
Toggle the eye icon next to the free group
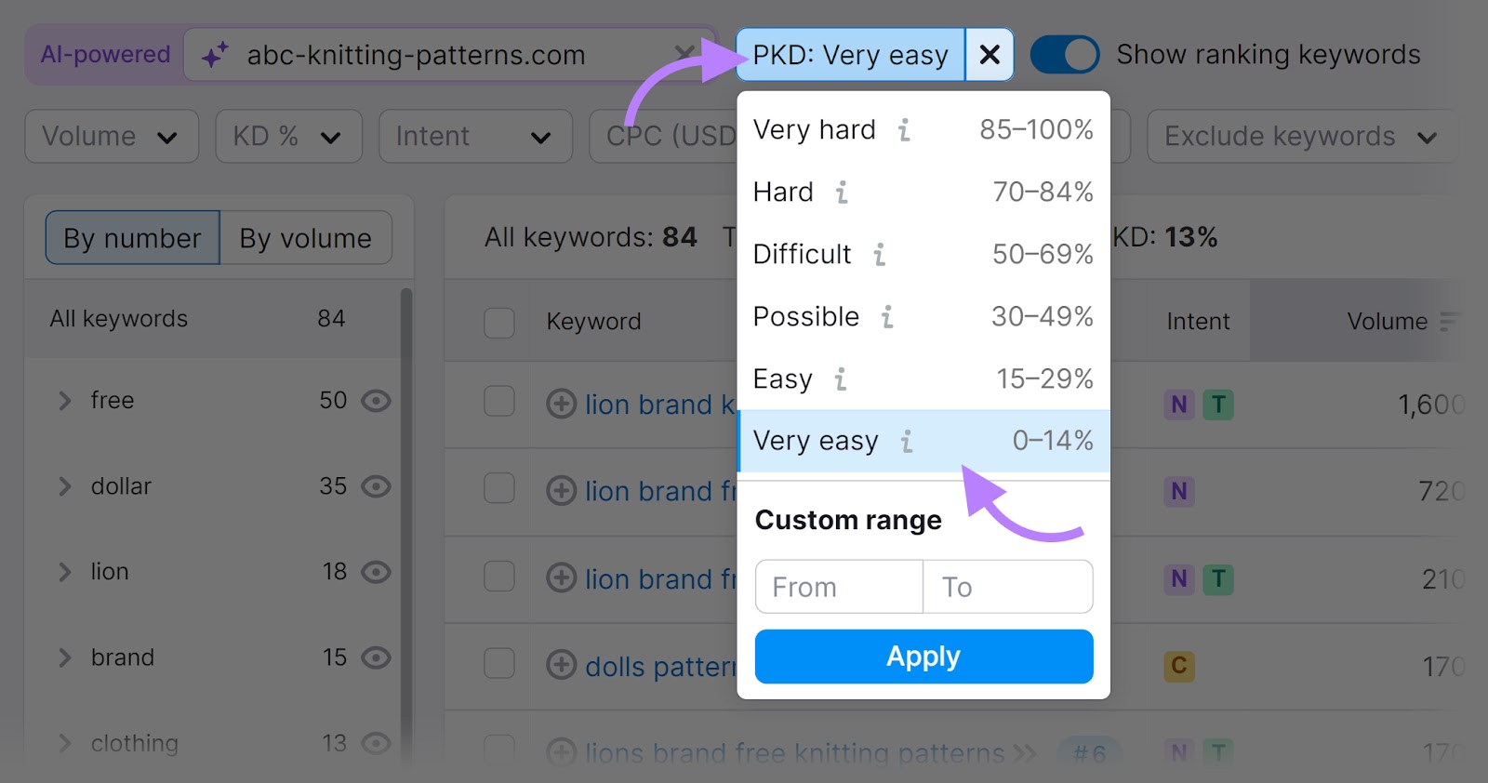376,400
